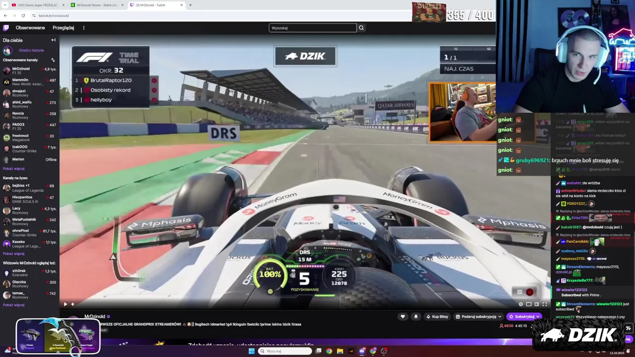
Task: Open bejbiss +1 League of Legends
Action: coord(30,188)
